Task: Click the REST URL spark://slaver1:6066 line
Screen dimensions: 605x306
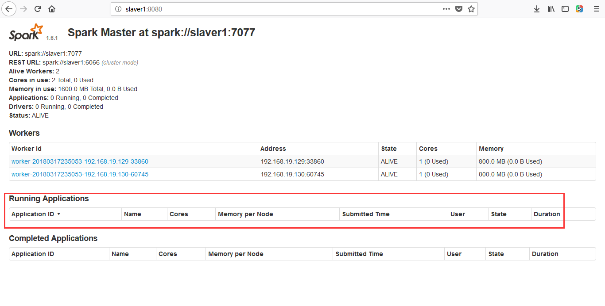Action: (74, 62)
